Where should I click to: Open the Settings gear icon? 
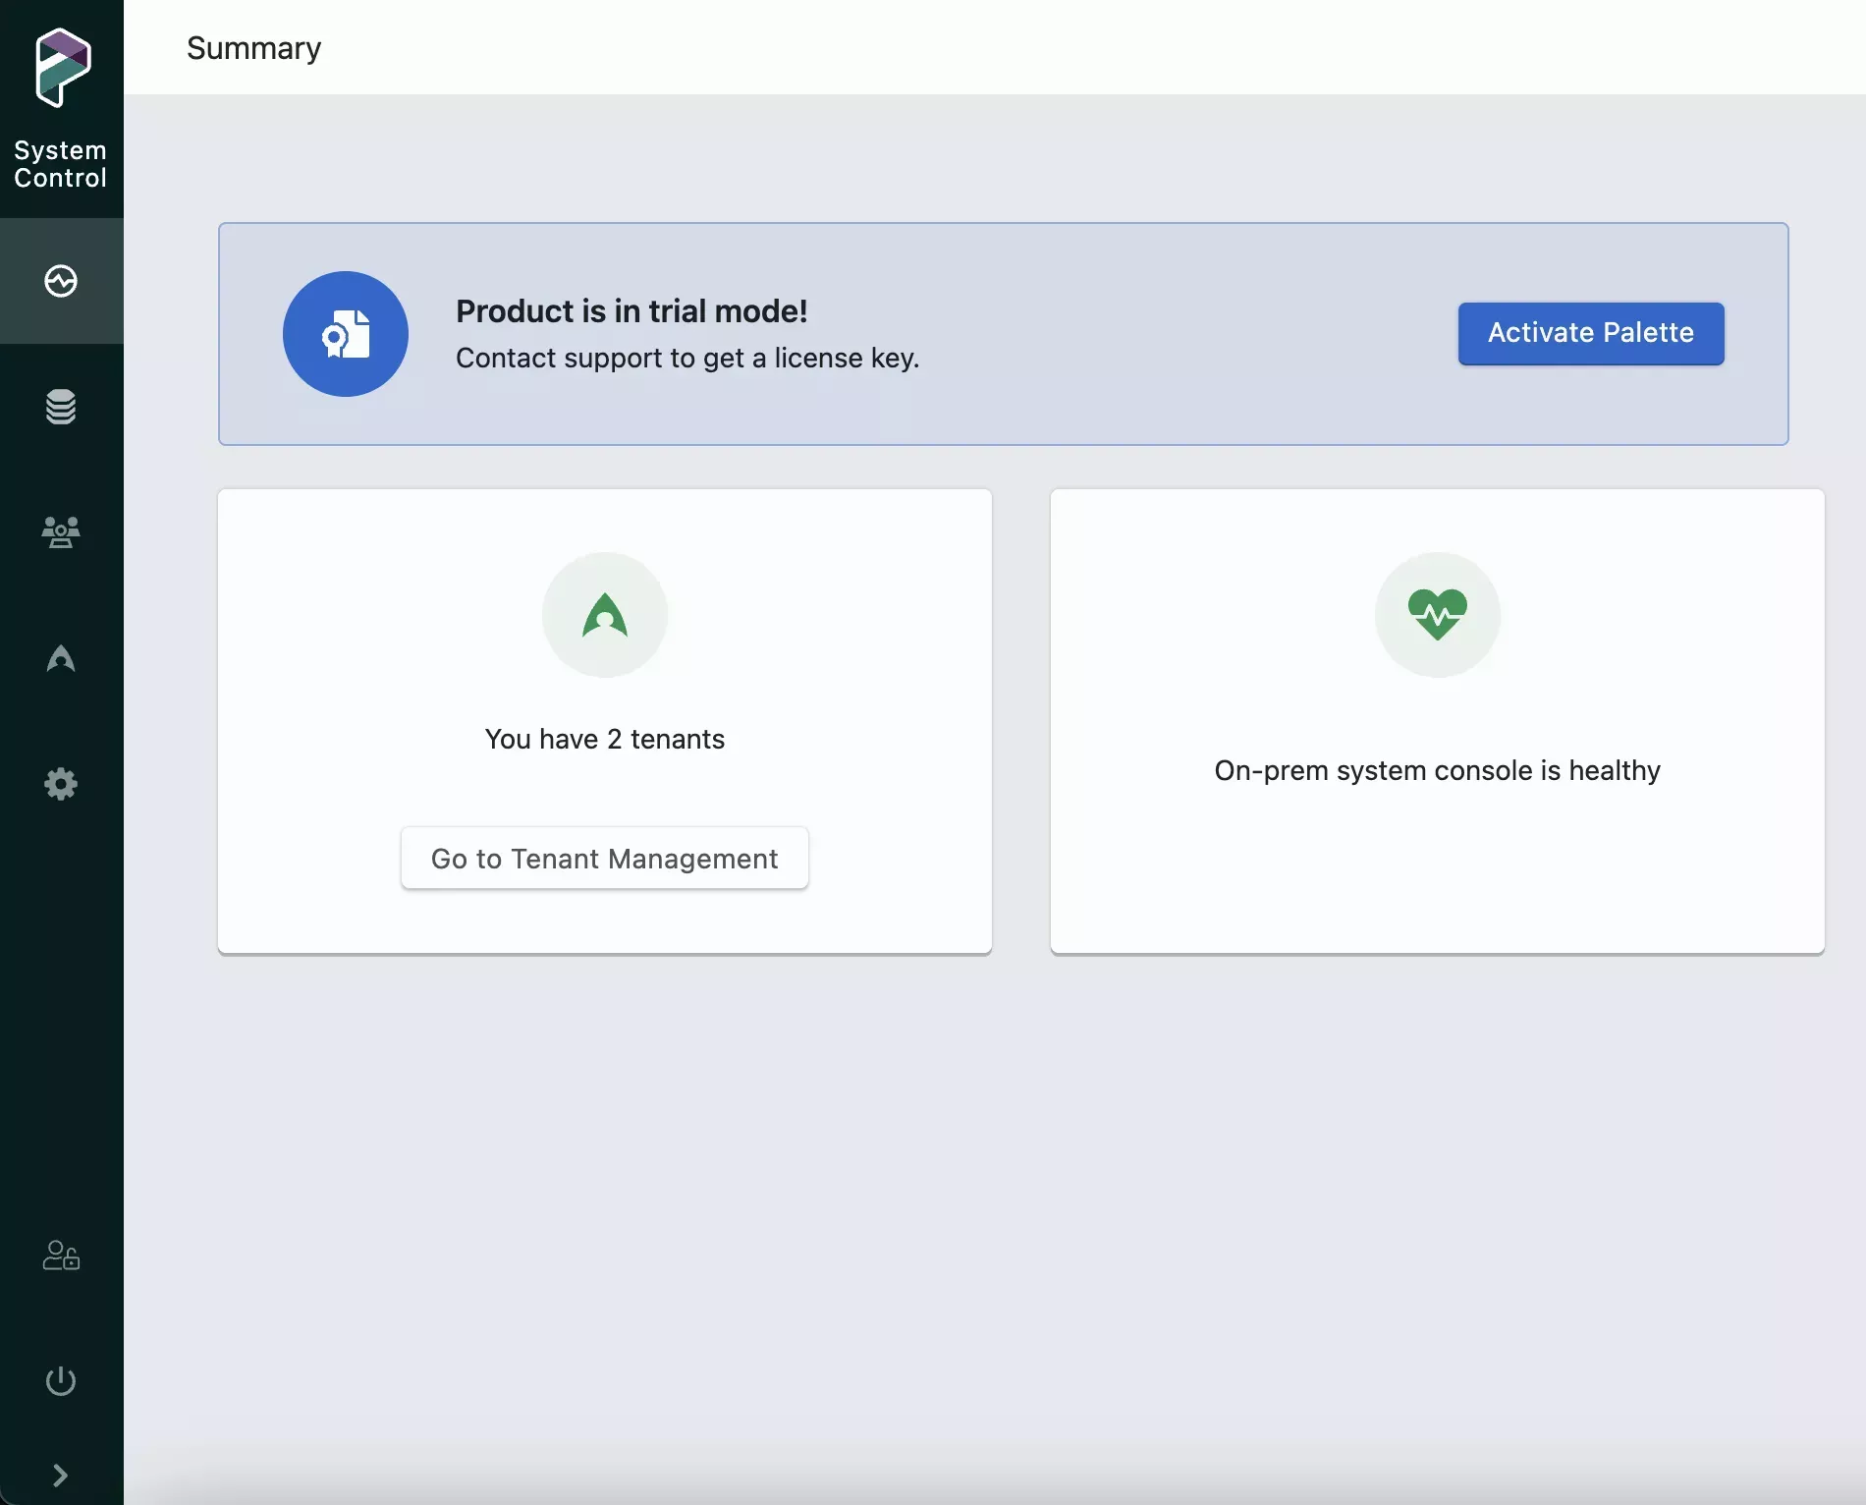(x=60, y=784)
